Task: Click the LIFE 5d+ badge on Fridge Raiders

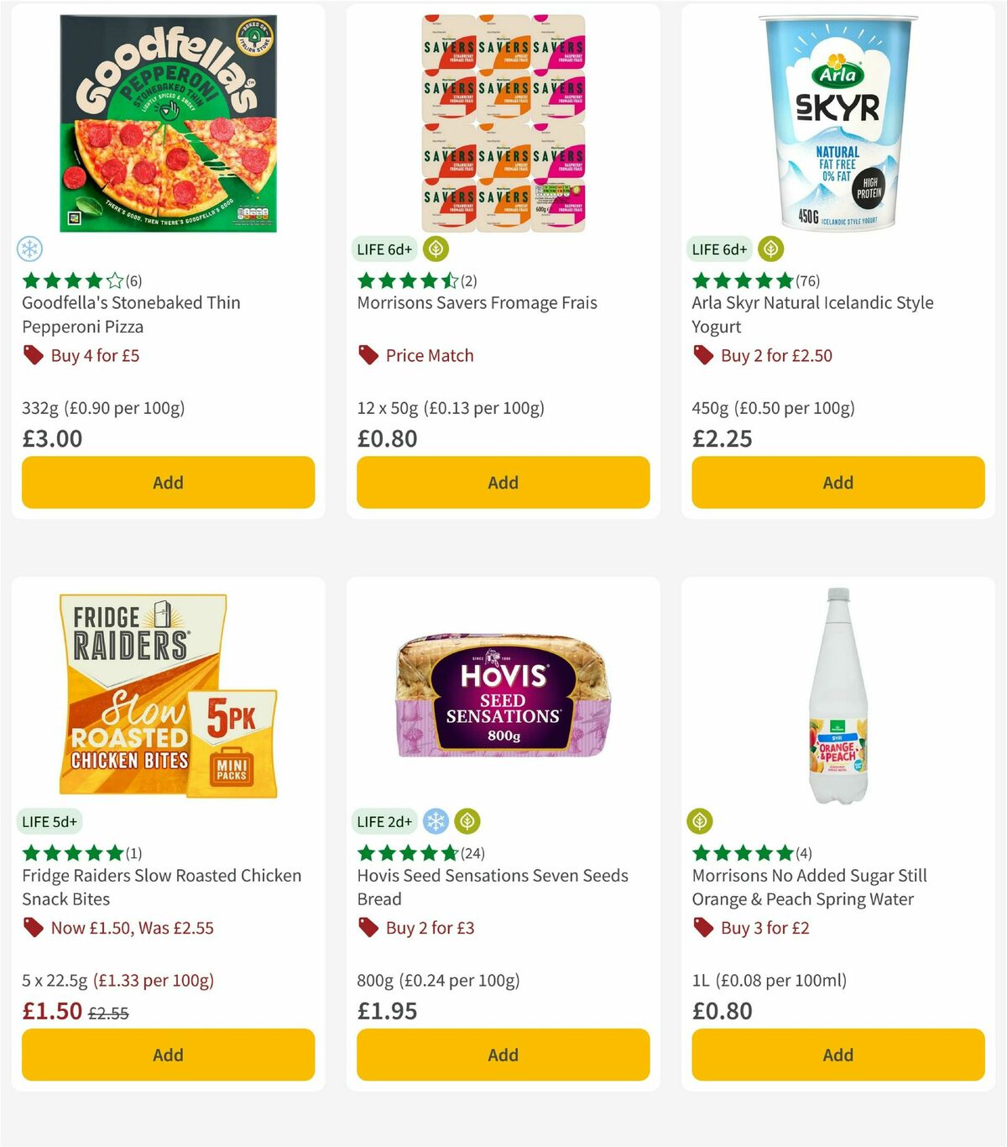Action: pos(50,822)
